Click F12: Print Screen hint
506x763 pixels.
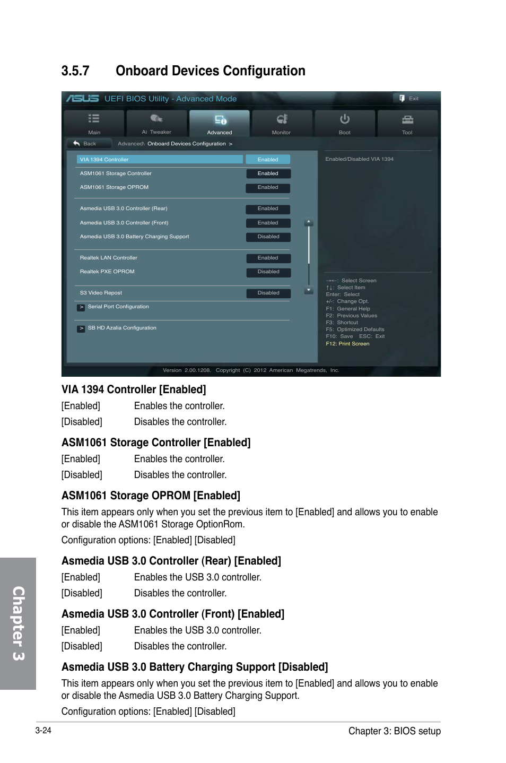tap(347, 344)
